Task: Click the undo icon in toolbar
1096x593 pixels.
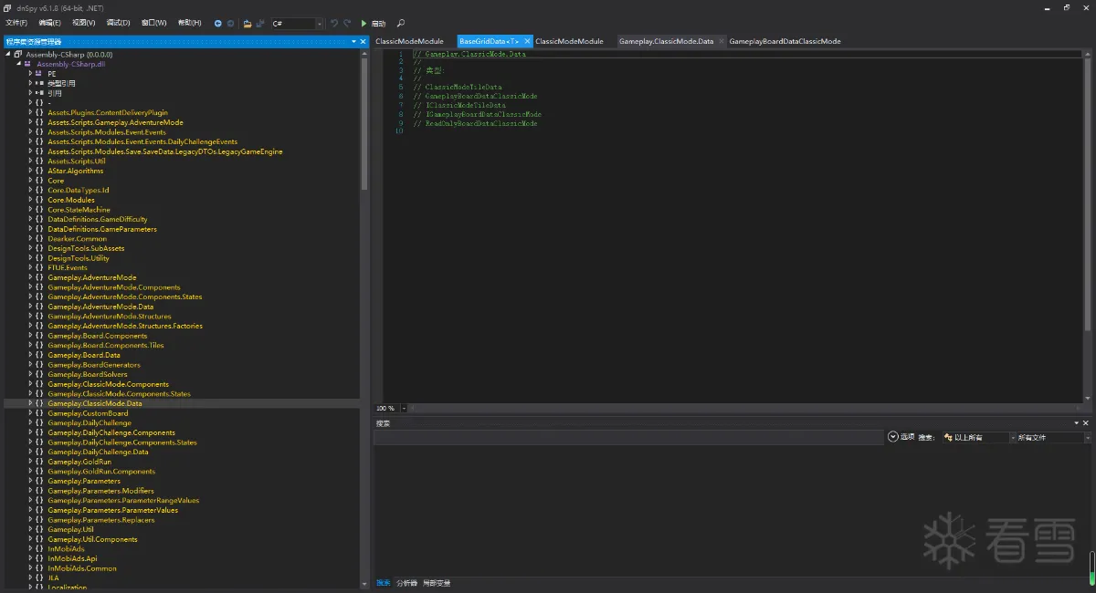Action: [334, 23]
